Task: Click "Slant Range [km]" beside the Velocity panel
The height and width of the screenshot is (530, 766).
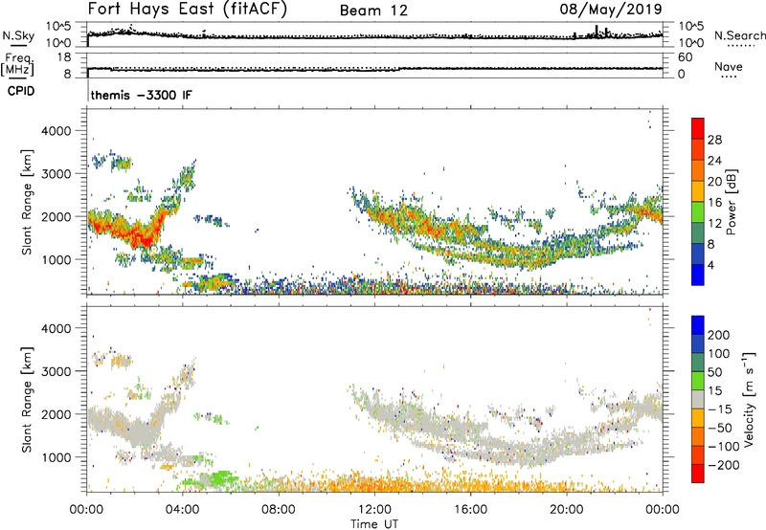Action: point(27,400)
